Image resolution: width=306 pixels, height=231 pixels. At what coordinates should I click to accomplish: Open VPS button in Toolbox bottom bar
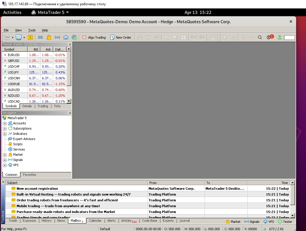tap(269, 222)
